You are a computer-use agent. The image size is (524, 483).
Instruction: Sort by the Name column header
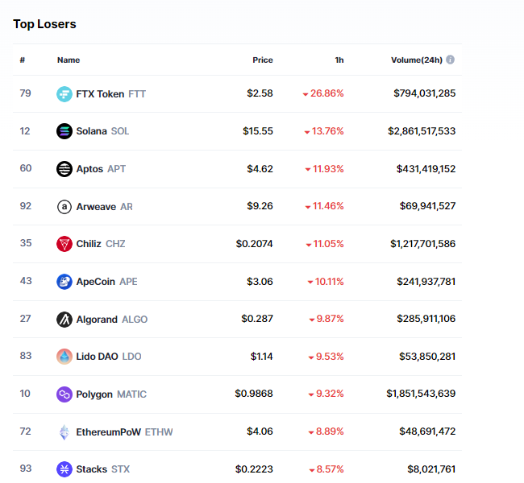69,60
